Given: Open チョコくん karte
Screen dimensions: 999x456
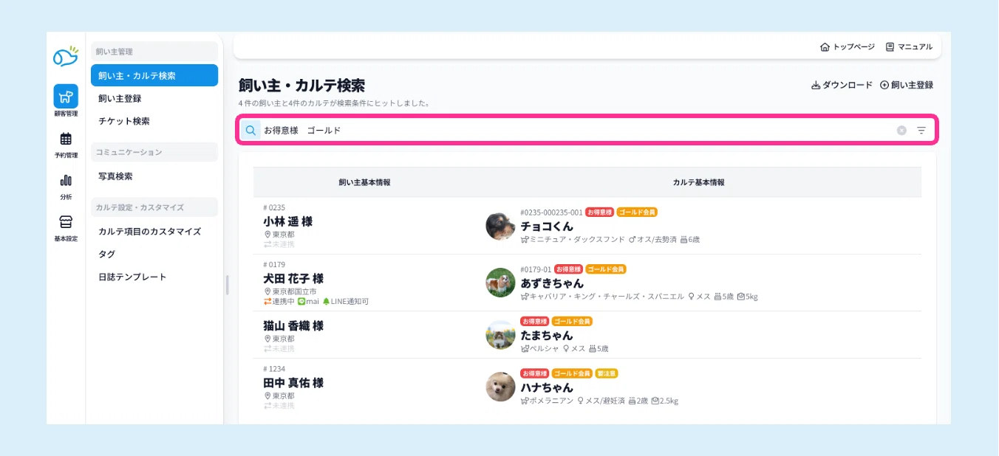Looking at the screenshot, I should click(547, 226).
